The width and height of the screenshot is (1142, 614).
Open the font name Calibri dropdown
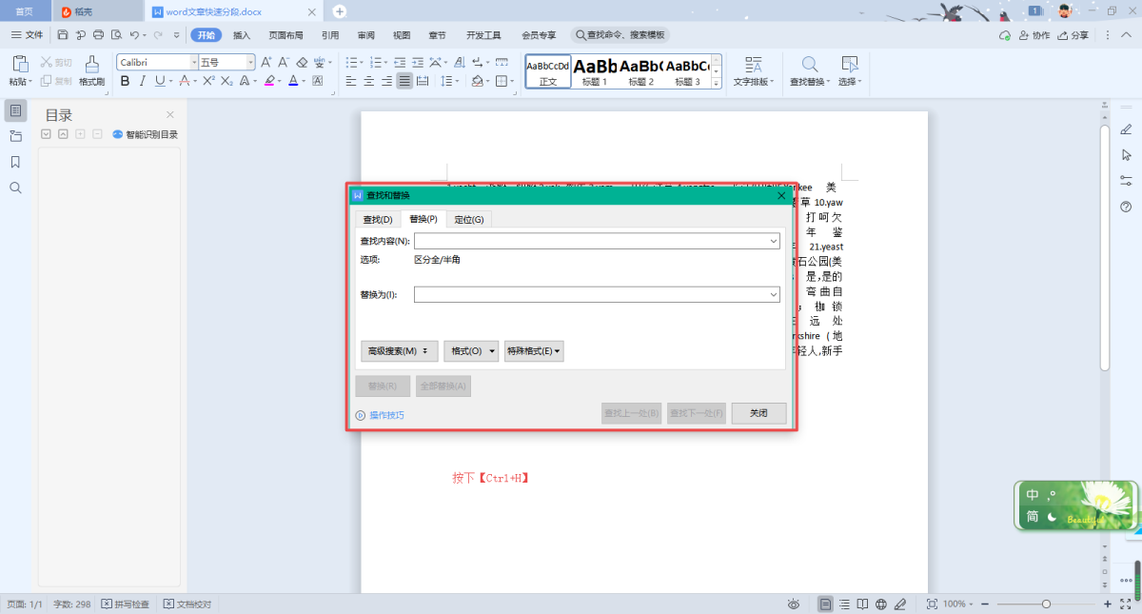(x=194, y=62)
